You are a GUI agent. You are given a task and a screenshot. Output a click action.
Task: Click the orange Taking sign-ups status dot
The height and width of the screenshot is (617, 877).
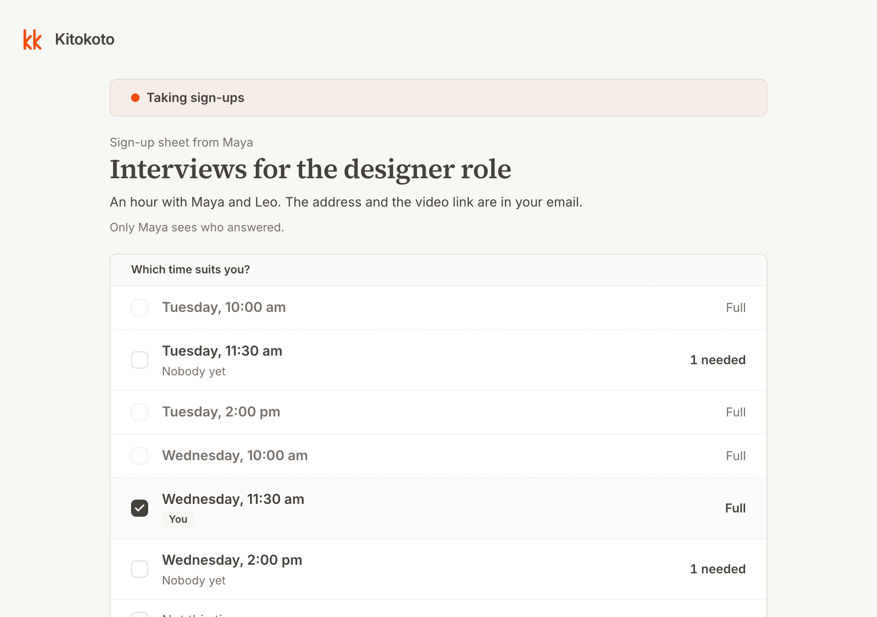(135, 98)
